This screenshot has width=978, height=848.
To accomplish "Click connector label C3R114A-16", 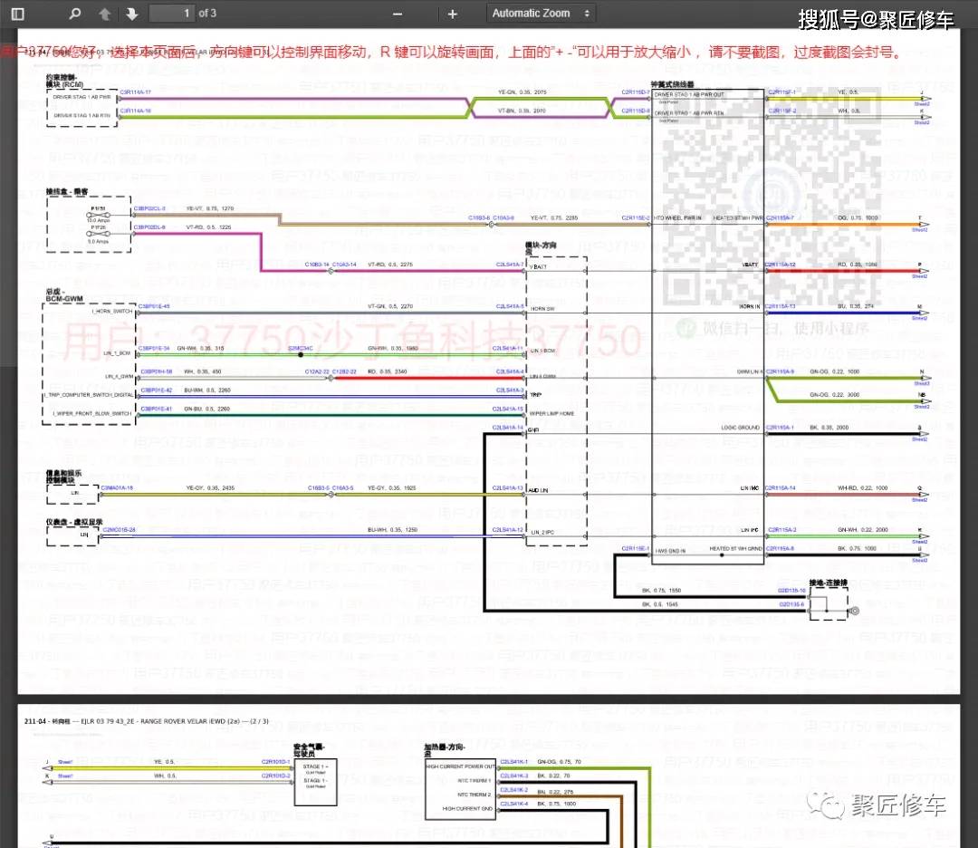I will 135,111.
